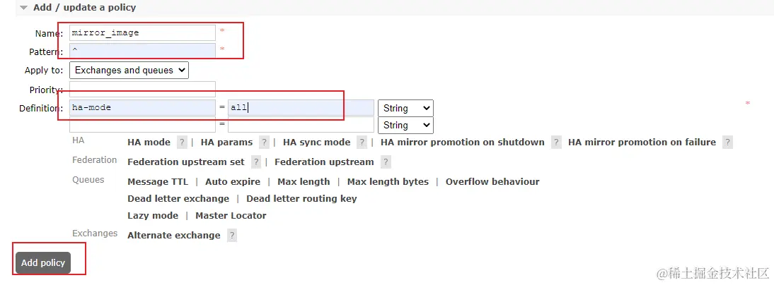Open help for HA mirror promotion on failure
The image size is (774, 285).
point(727,142)
